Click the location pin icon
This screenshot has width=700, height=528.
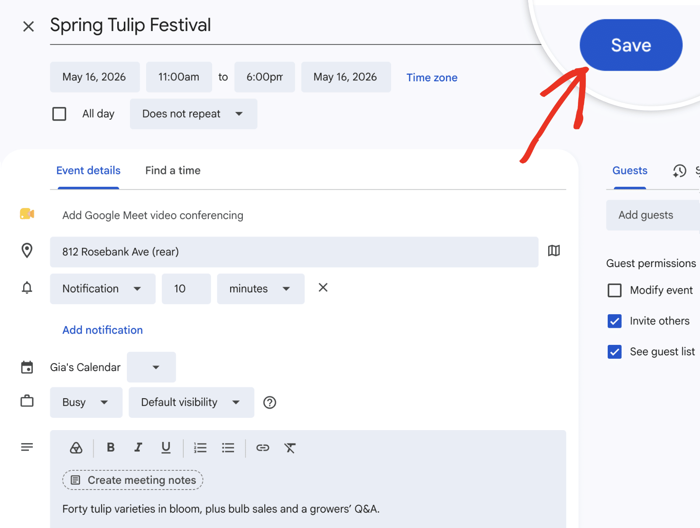[27, 250]
